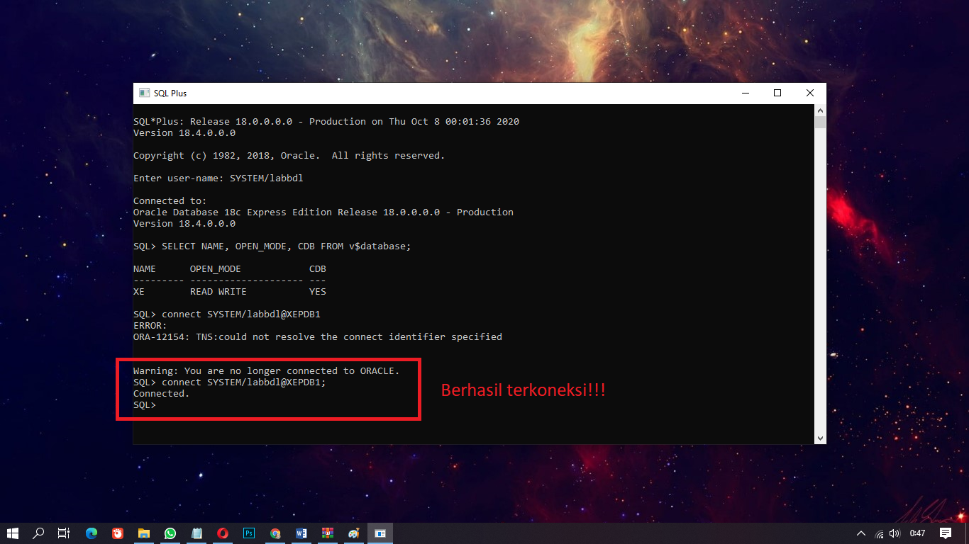Click the "Connected to:" line

[170, 201]
